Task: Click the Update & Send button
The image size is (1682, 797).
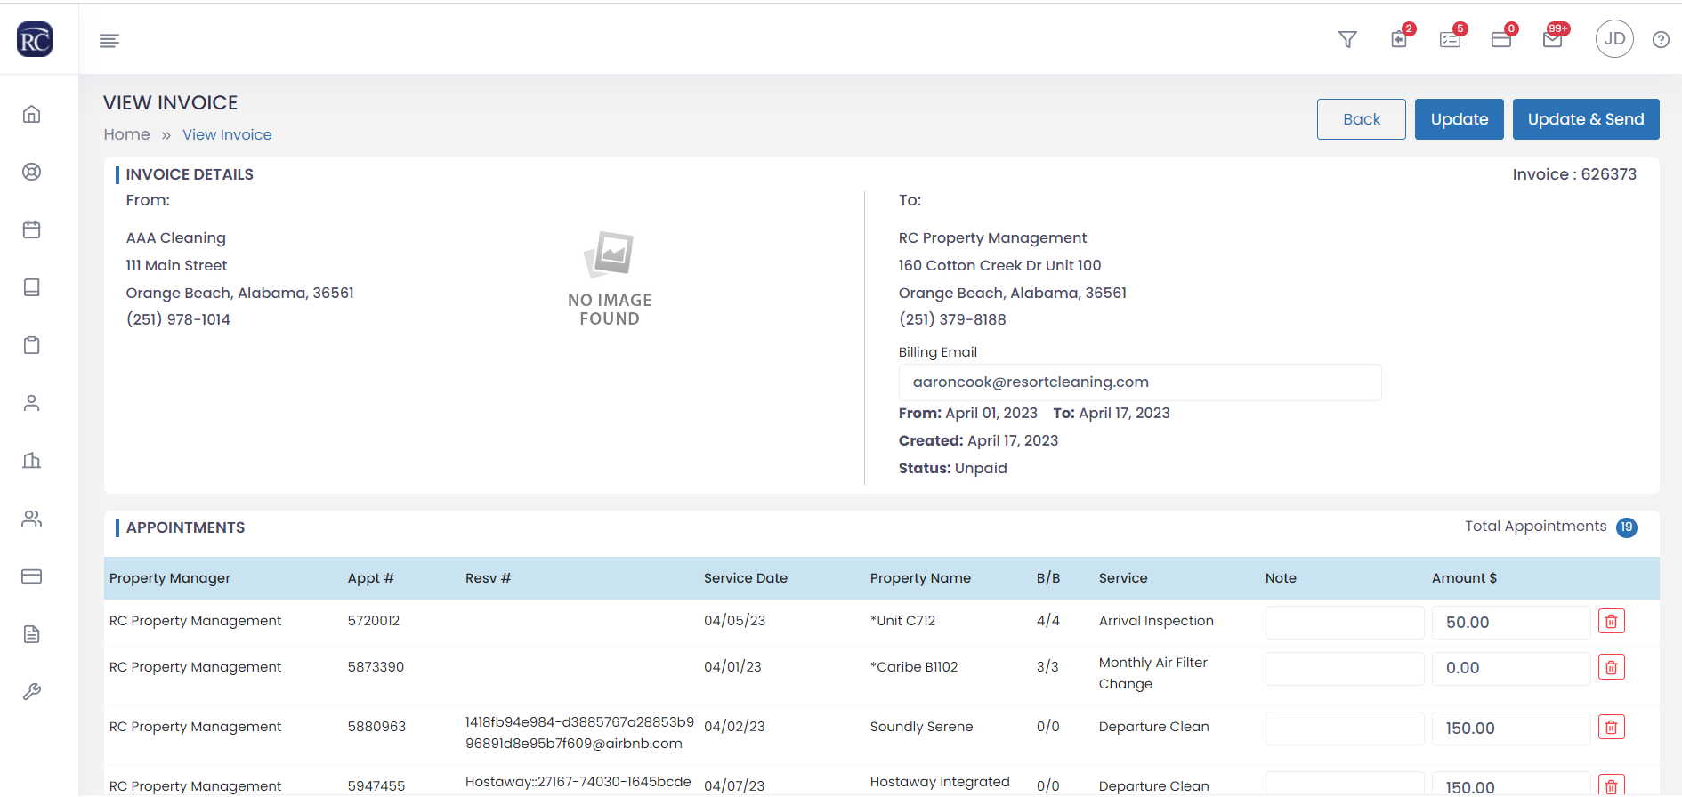Action: (1586, 119)
